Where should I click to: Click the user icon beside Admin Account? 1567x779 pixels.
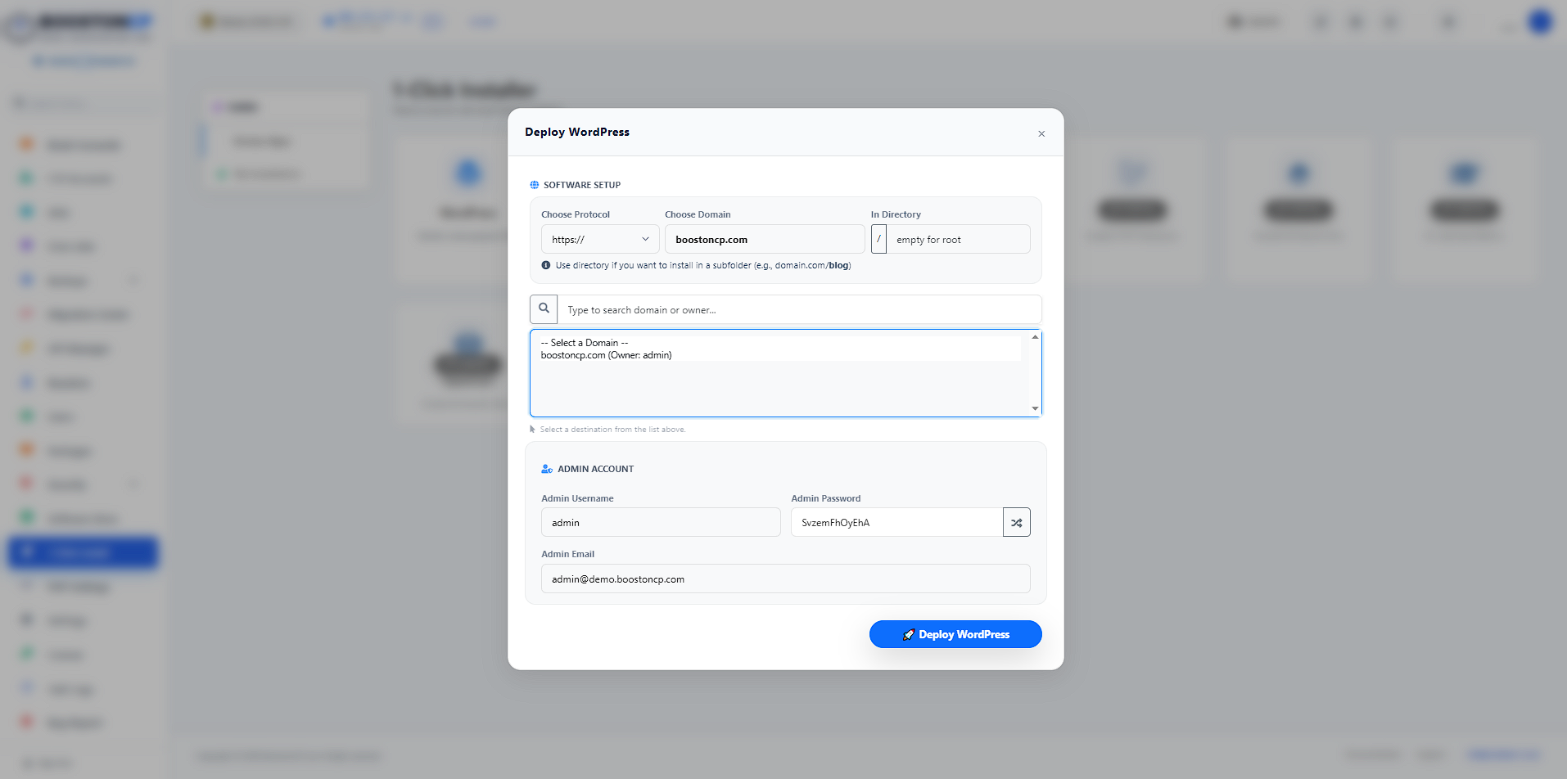coord(547,469)
